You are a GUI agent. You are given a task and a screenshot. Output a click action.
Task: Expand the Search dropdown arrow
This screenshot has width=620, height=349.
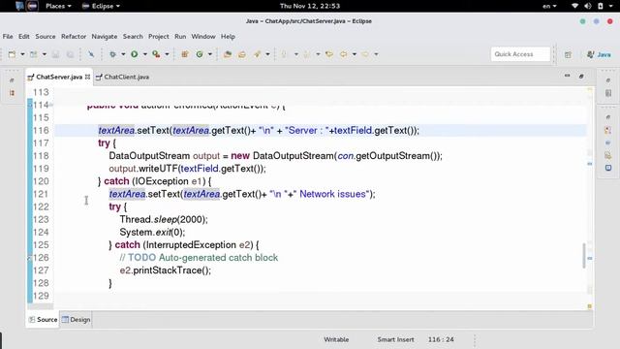point(267,54)
